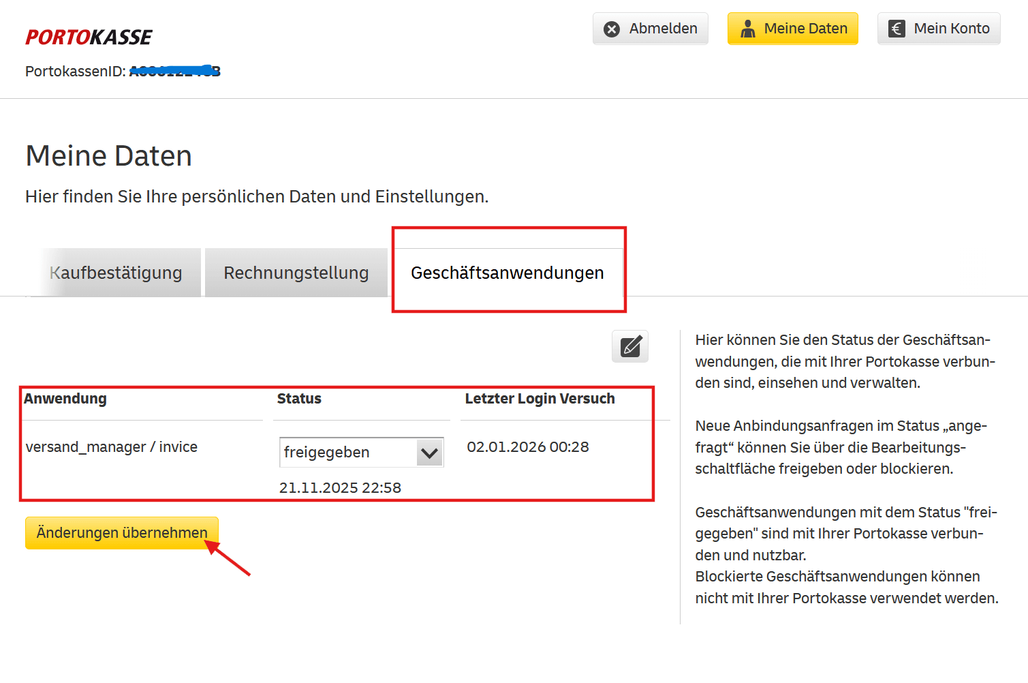This screenshot has width=1028, height=683.
Task: Select the Geschäftsanwendungen tab
Action: coord(507,272)
